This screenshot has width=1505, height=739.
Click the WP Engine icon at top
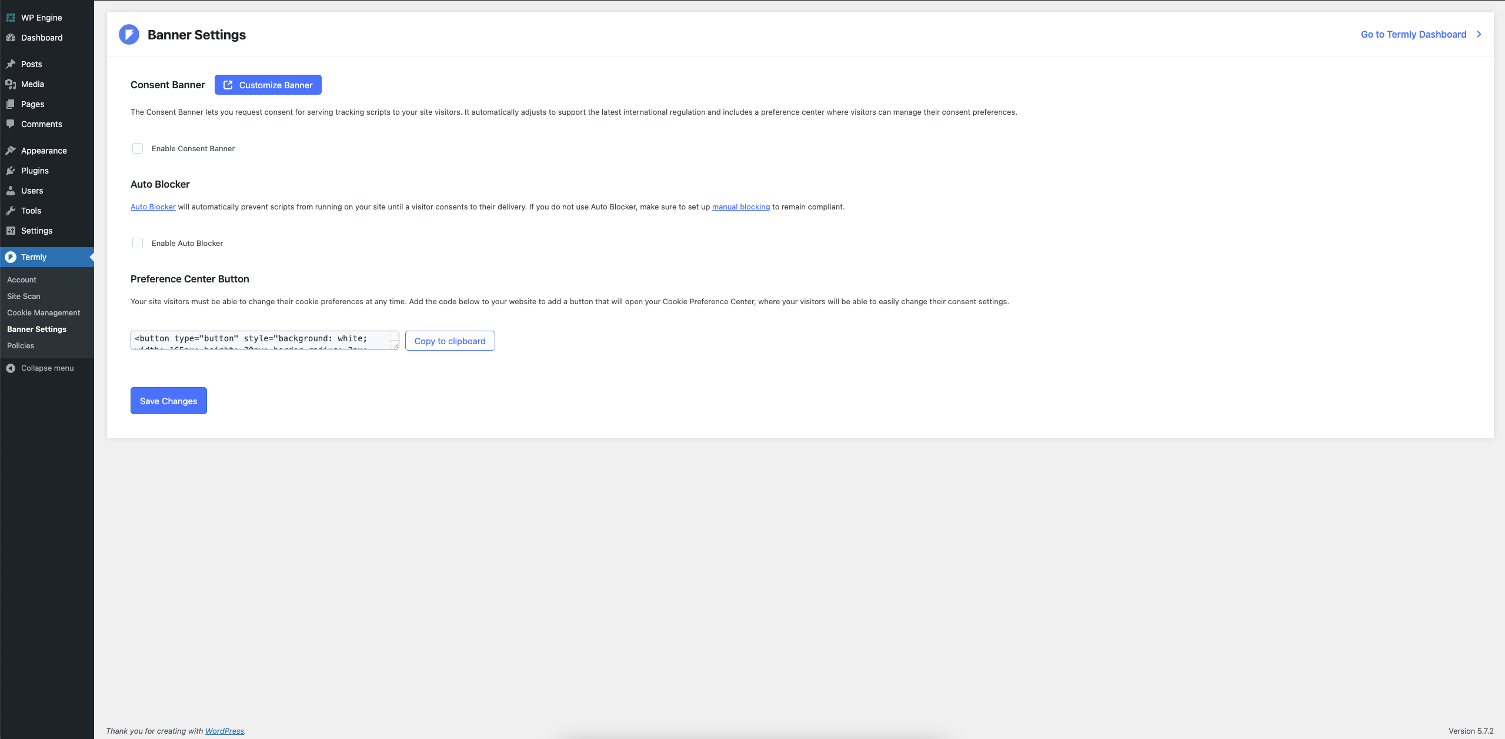(11, 17)
